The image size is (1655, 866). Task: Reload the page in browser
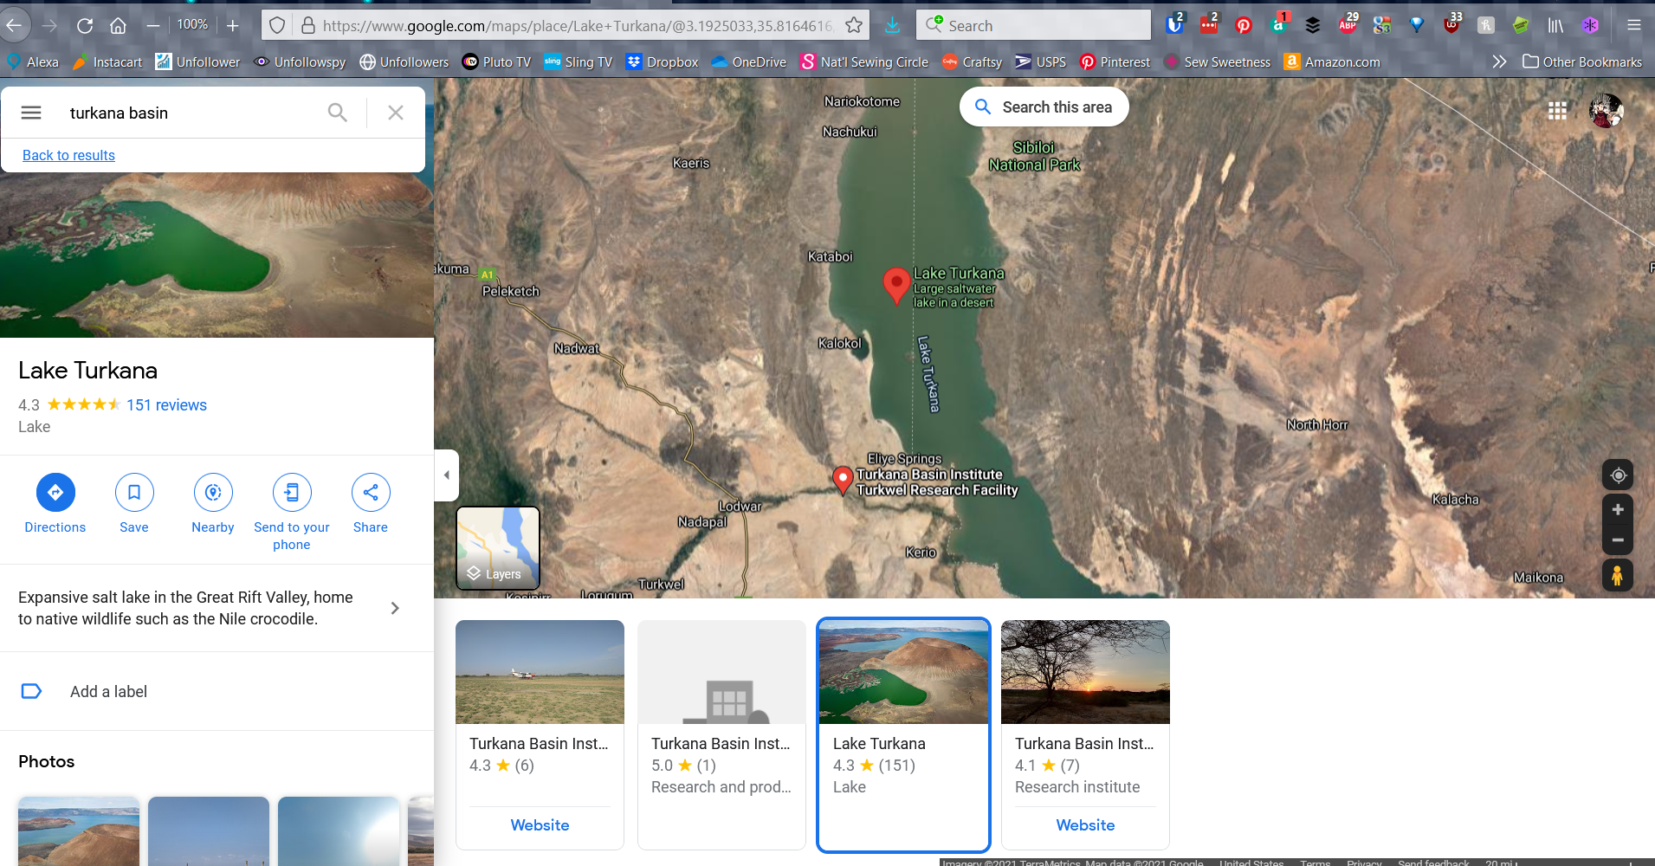(85, 26)
